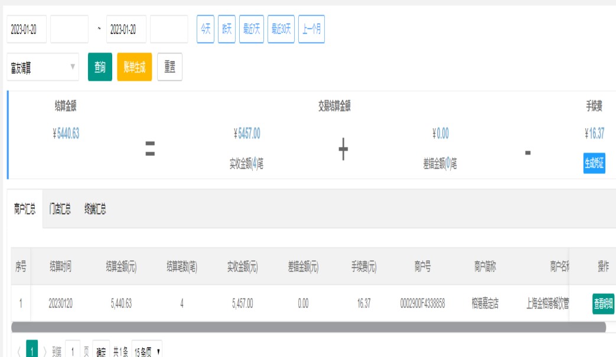616x357 pixels.
Task: Click the blue 生成凭证 button
Action: point(594,163)
